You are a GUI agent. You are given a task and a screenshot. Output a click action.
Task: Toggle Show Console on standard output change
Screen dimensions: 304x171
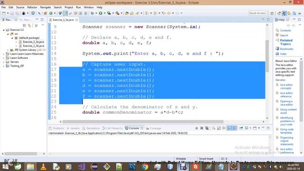pos(229,128)
